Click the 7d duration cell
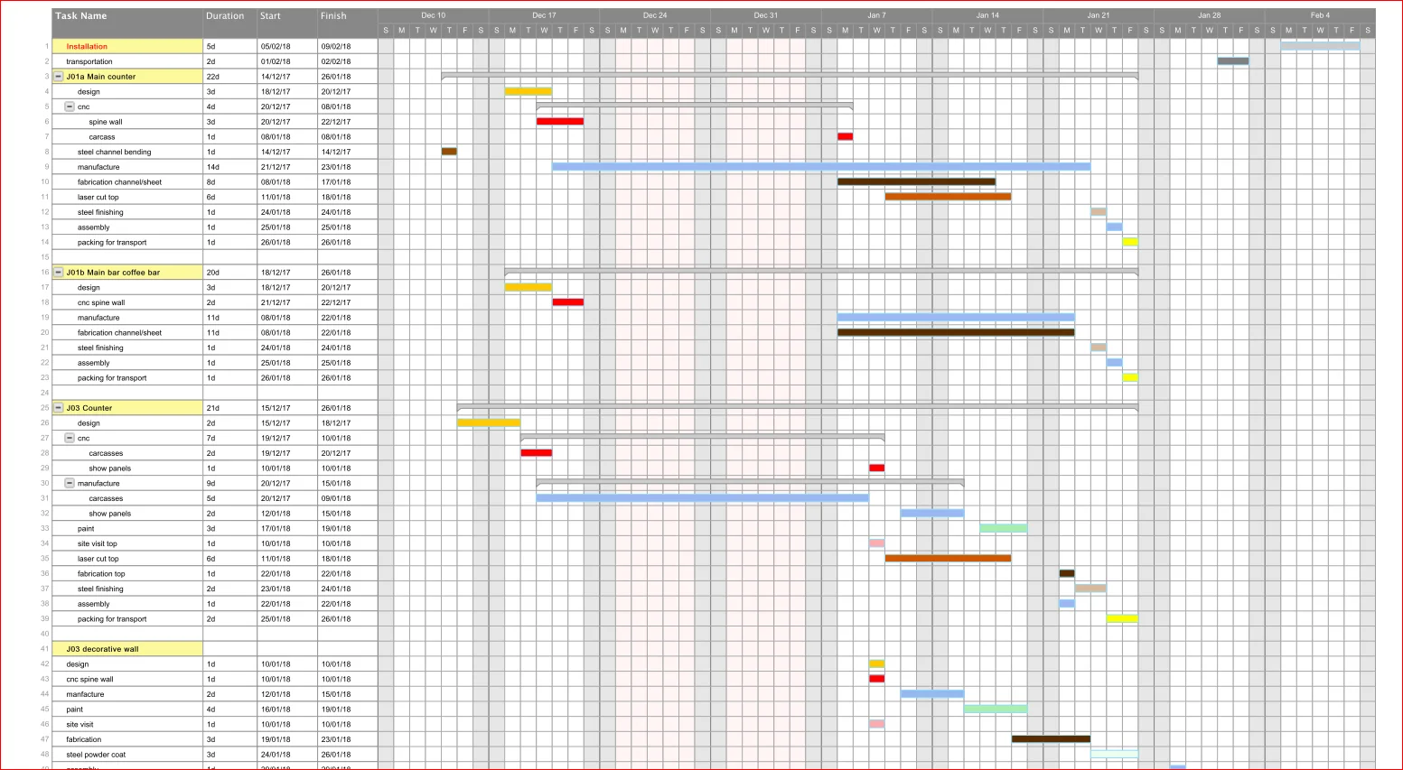The height and width of the screenshot is (770, 1403). pyautogui.click(x=229, y=438)
